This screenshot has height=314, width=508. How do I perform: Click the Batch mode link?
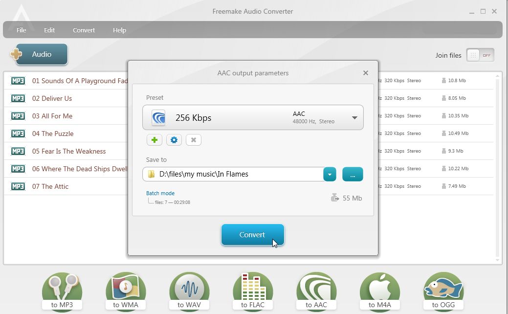pos(160,193)
